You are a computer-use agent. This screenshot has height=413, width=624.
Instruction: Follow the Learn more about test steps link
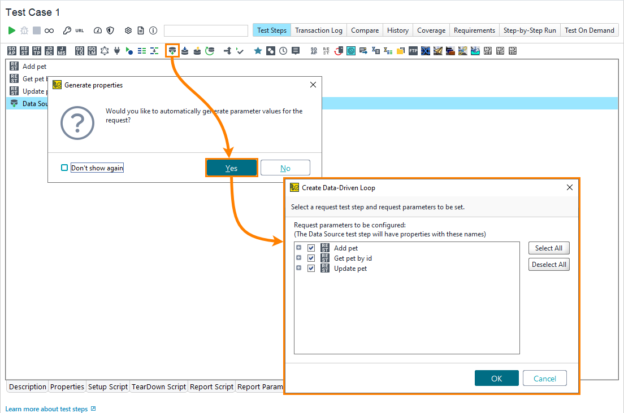tap(46, 408)
